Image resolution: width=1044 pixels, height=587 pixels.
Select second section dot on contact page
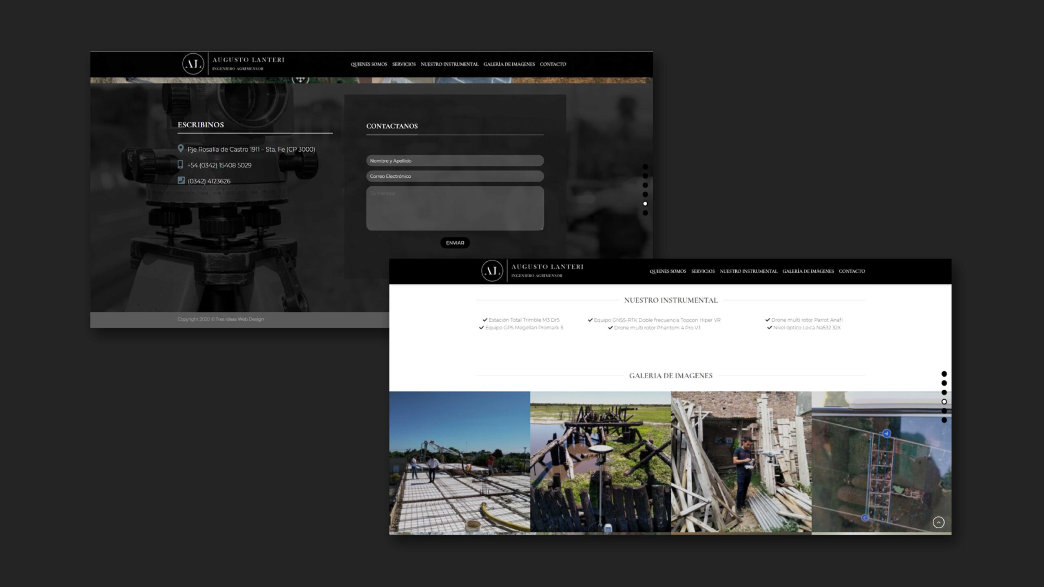pyautogui.click(x=645, y=176)
